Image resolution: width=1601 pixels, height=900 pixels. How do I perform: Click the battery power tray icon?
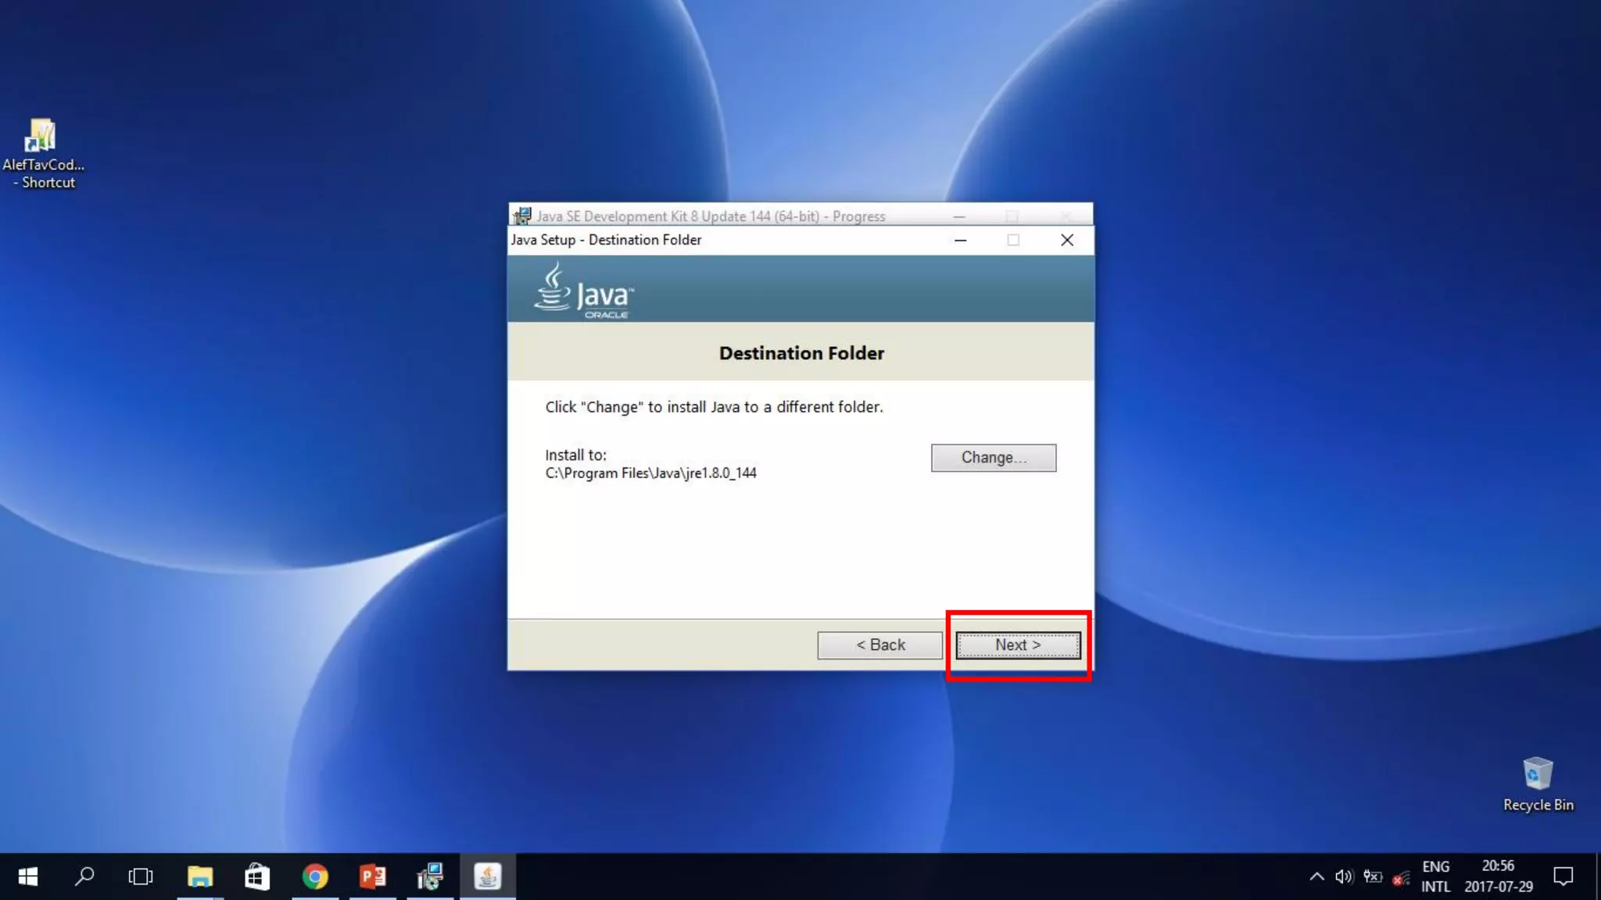click(1373, 877)
